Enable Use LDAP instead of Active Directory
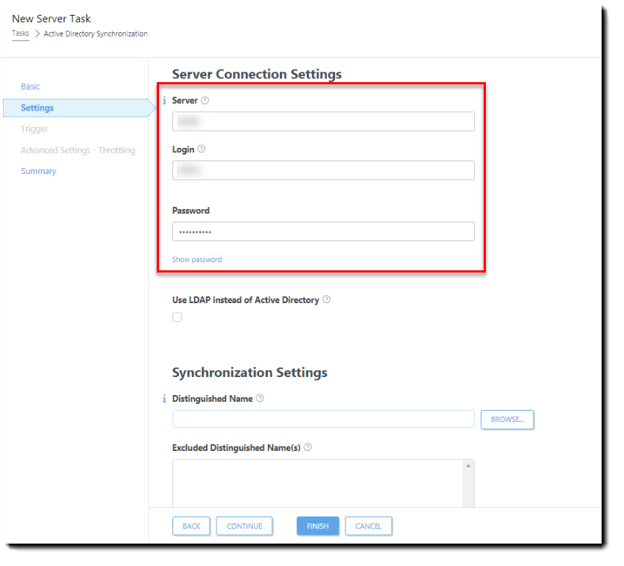The image size is (624, 566). click(x=177, y=317)
